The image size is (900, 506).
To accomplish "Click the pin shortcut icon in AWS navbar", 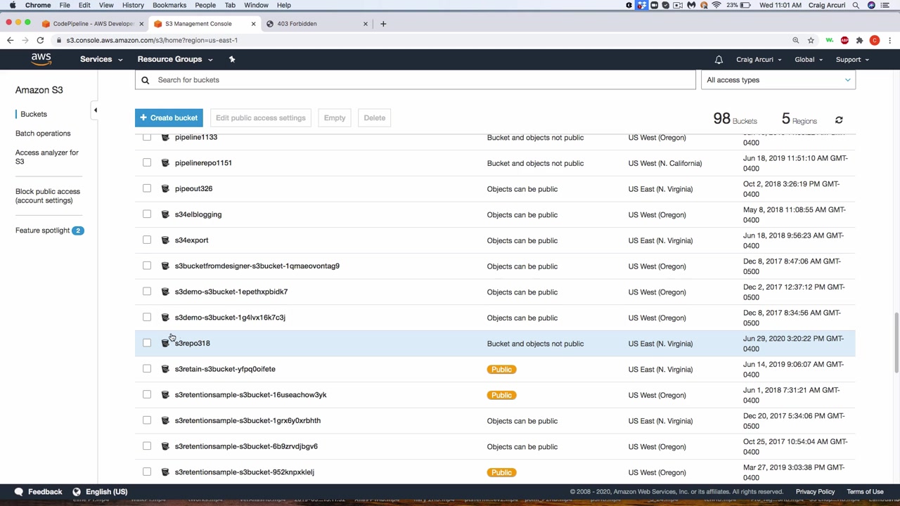I will (x=232, y=60).
